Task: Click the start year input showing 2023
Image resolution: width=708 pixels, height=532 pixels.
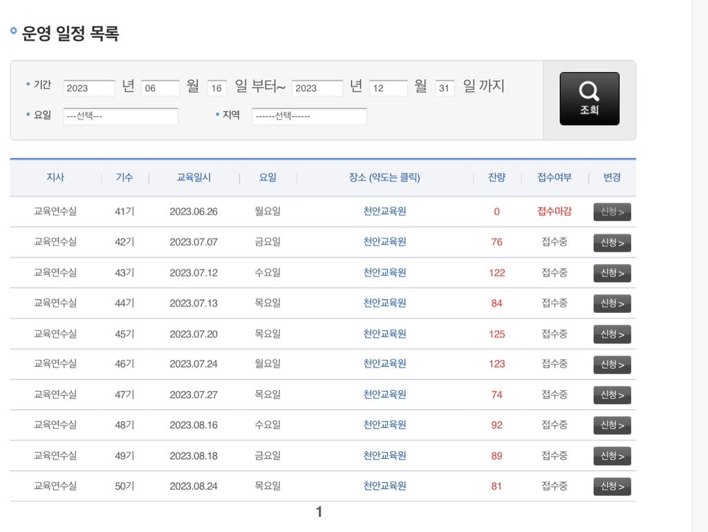Action: pyautogui.click(x=89, y=88)
